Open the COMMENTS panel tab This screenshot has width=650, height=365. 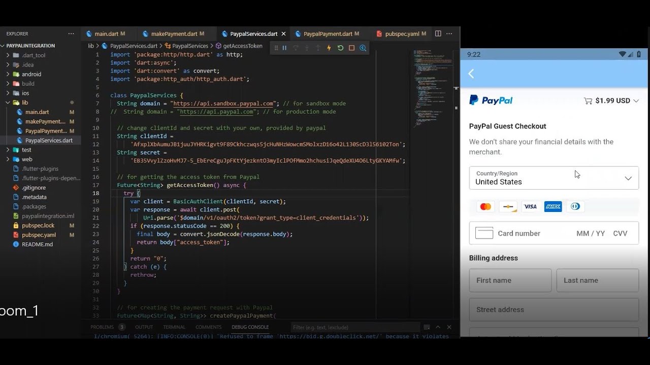pos(209,327)
